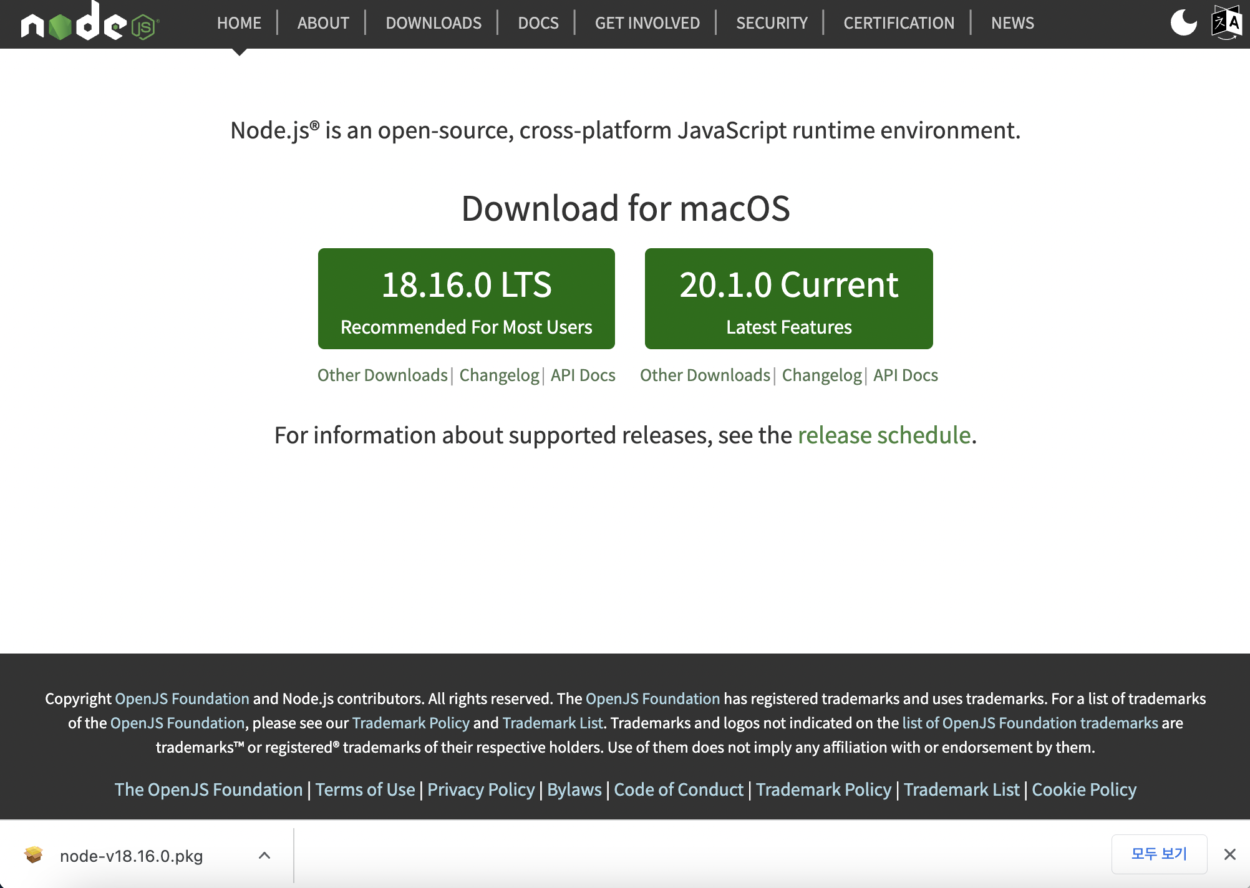Open Bylaws footer link
The width and height of the screenshot is (1250, 888).
coord(574,789)
